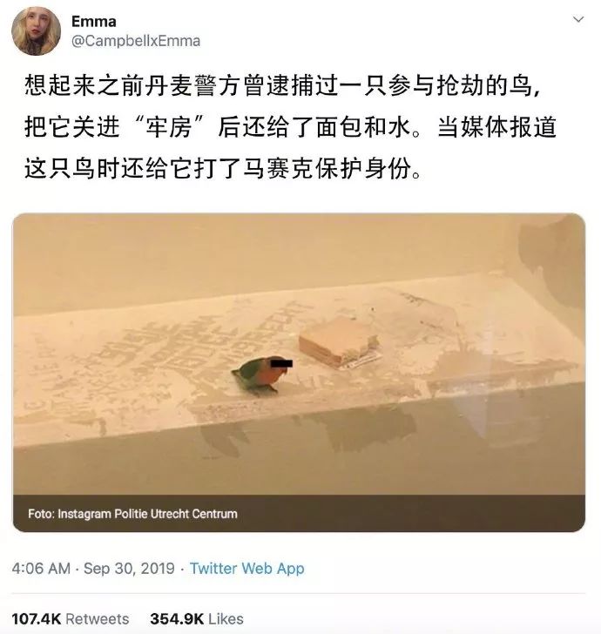The height and width of the screenshot is (634, 601).
Task: Click the tweet line mentioning “牢房”
Action: point(290,127)
